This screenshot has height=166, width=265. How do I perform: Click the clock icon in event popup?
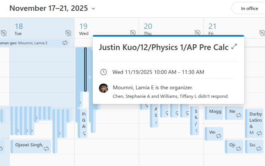pyautogui.click(x=103, y=72)
